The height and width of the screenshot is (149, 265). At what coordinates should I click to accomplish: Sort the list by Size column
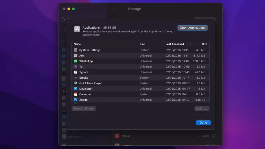(x=204, y=44)
